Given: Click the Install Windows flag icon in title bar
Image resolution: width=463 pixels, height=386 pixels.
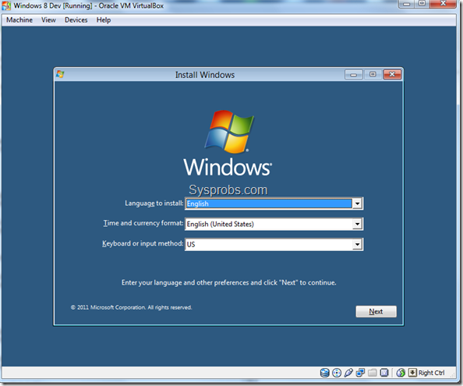Looking at the screenshot, I should tap(60, 74).
